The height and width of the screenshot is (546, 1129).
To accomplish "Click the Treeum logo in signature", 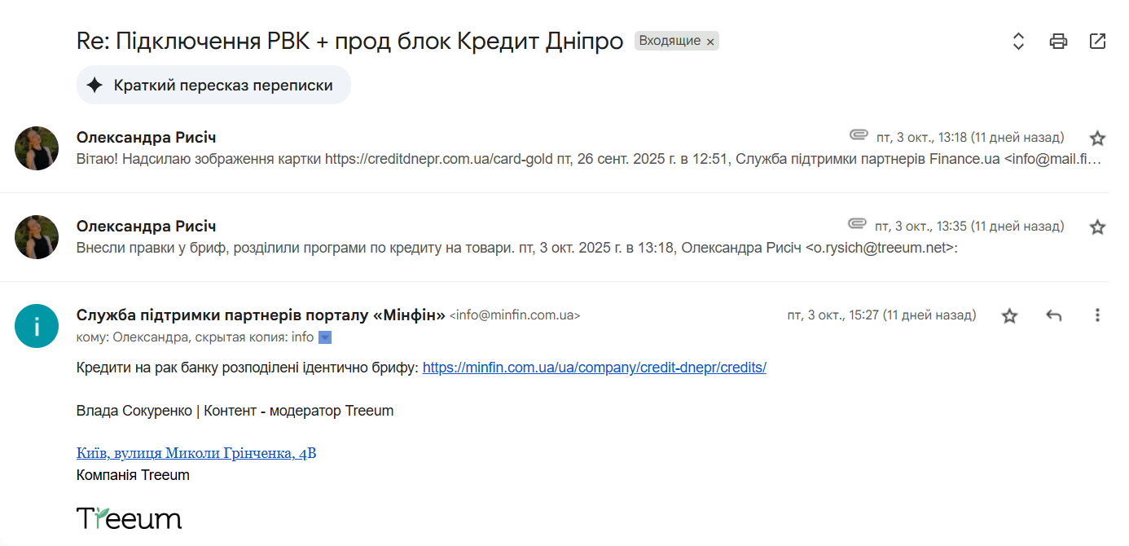I will point(129,518).
